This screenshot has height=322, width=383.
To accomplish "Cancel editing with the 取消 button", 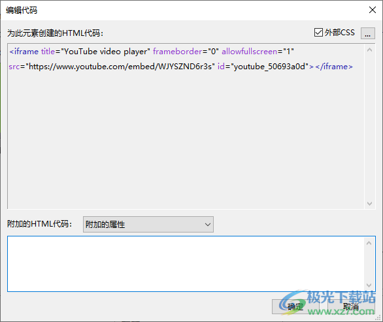I will coord(351,306).
